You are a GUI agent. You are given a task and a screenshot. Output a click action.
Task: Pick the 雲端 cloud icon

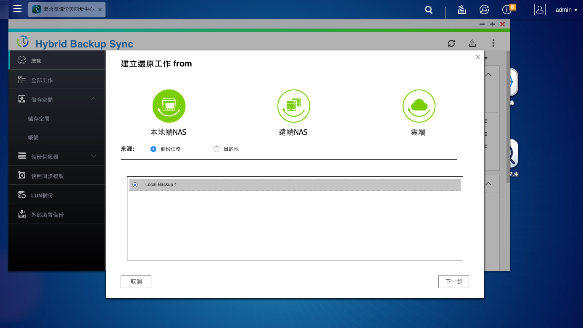[419, 106]
